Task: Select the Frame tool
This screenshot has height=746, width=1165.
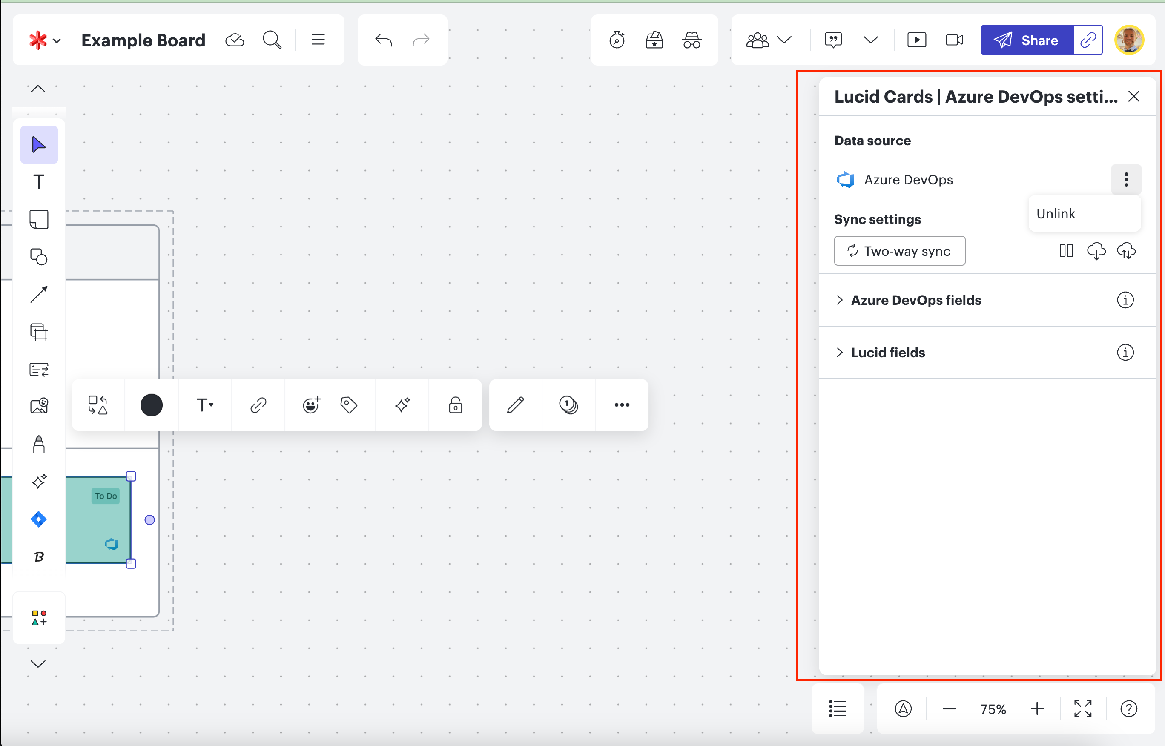Action: pyautogui.click(x=39, y=332)
